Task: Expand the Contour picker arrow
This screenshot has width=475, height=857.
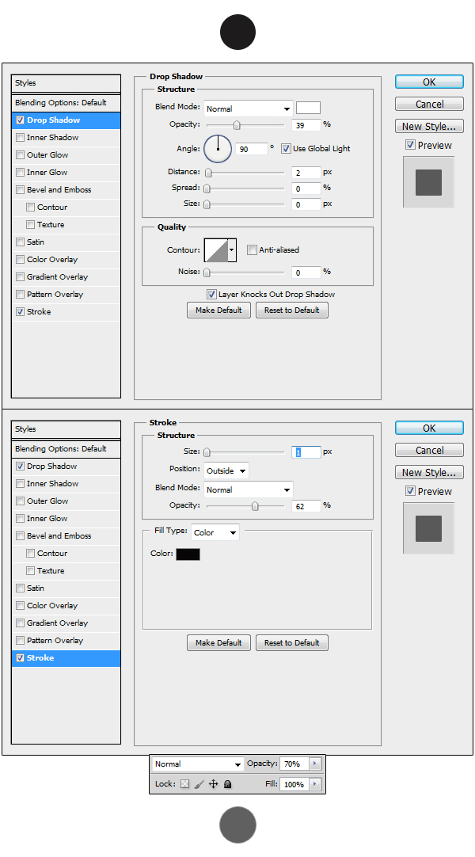Action: pyautogui.click(x=232, y=249)
